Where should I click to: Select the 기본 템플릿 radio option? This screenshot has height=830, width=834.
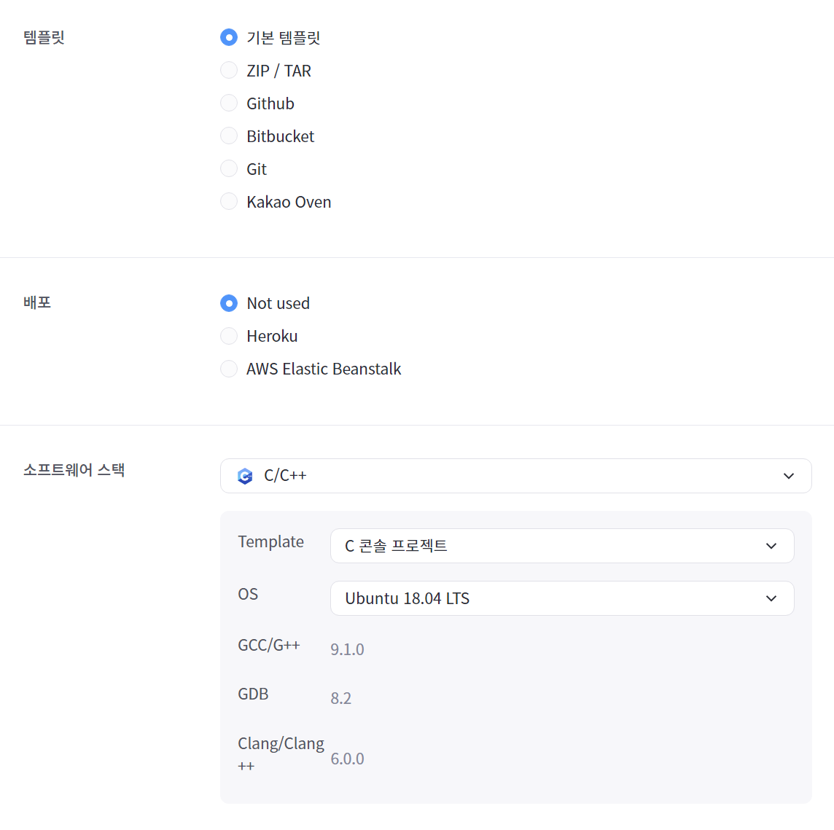[229, 37]
